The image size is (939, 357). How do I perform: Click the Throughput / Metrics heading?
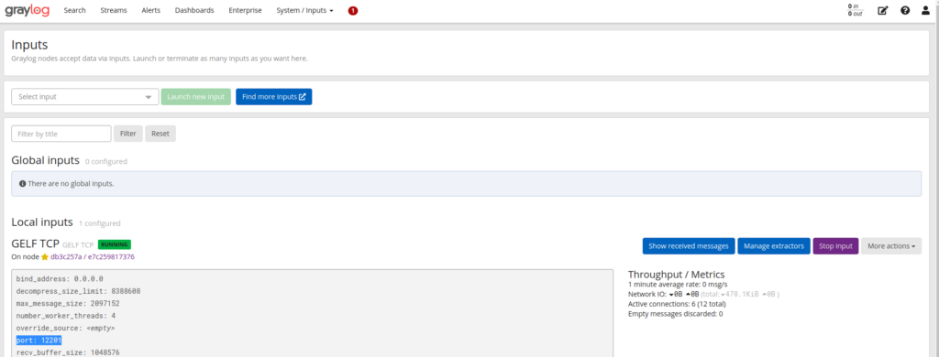coord(676,275)
